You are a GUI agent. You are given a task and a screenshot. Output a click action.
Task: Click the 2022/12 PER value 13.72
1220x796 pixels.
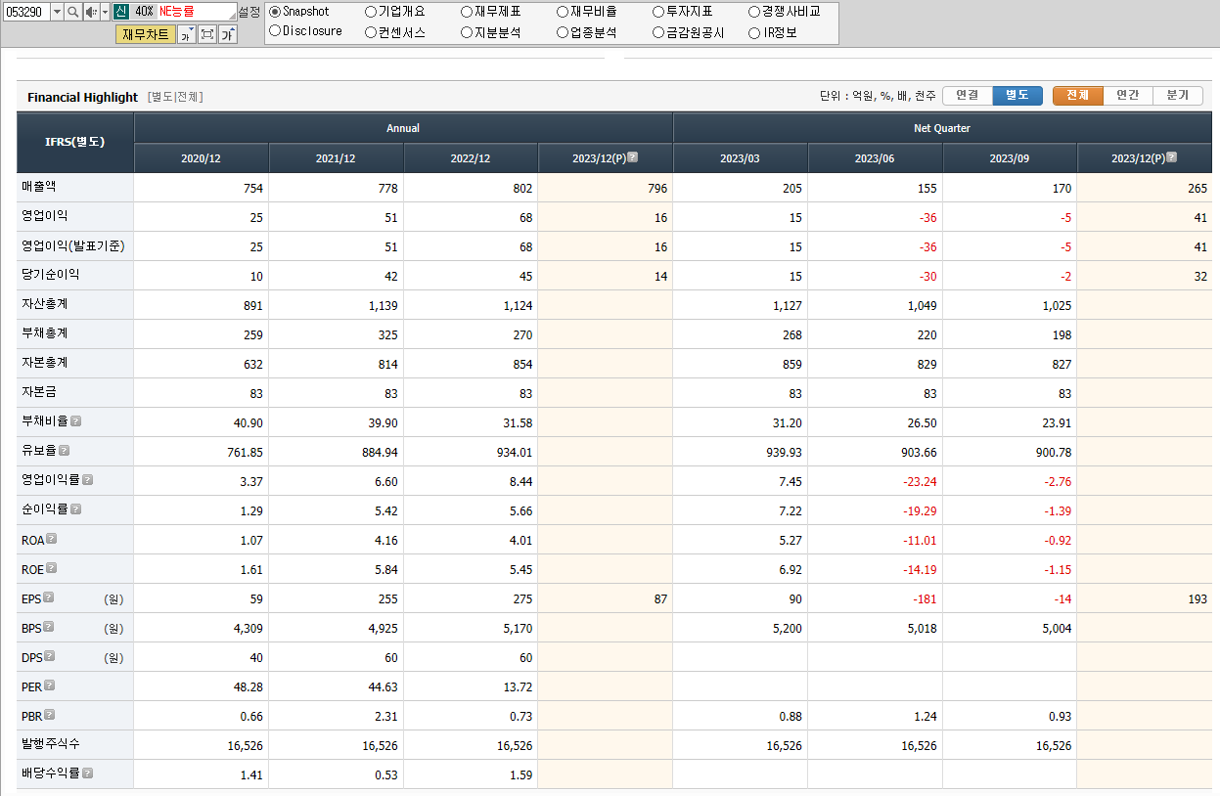[x=518, y=686]
